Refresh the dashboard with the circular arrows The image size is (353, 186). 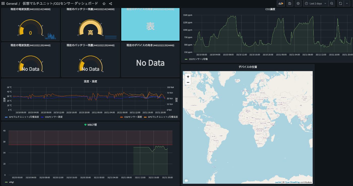[x=340, y=4]
